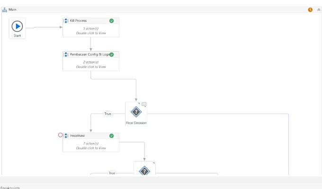
Task: Select the Pembacaan Config & Logic title
Action: coord(89,54)
